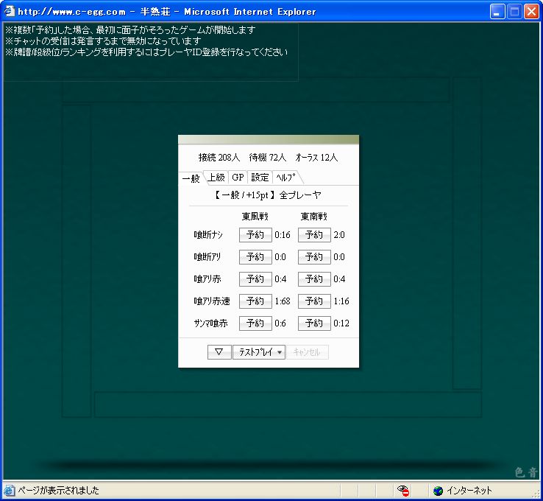
Task: Click the ▽ collapse button
Action: click(x=219, y=352)
